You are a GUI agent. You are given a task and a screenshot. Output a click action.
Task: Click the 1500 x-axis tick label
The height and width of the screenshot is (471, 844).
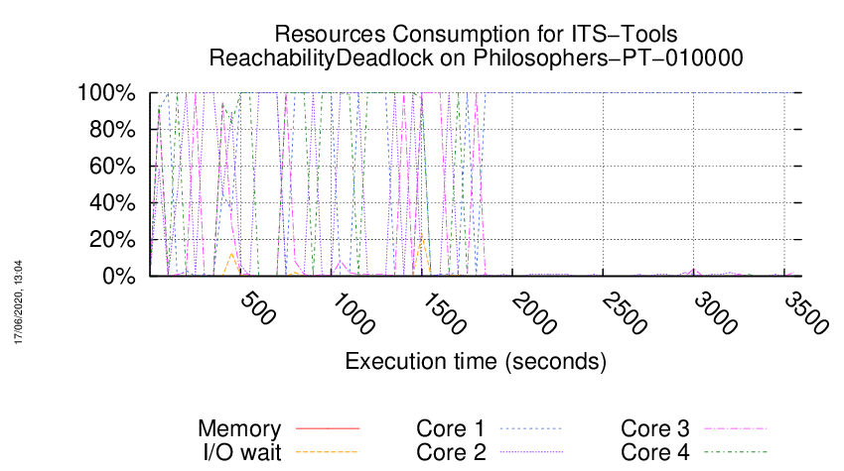444,313
